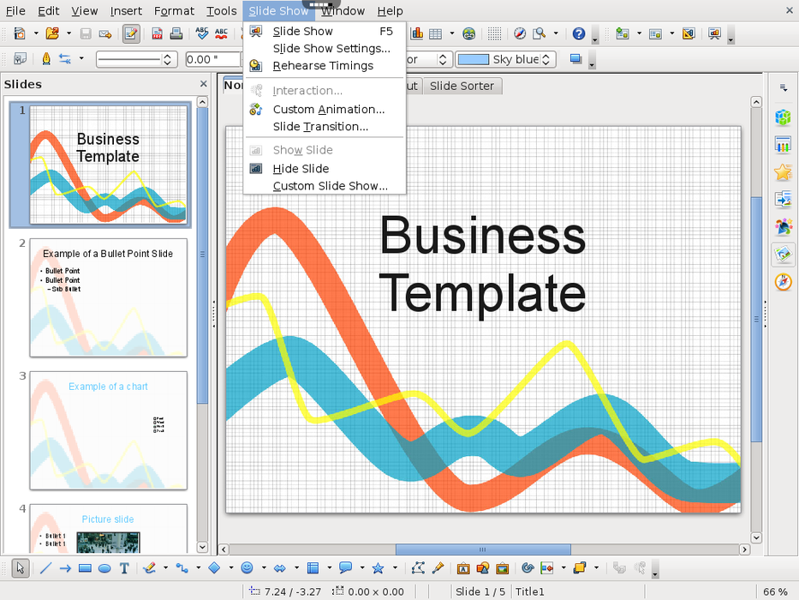Screen dimensions: 799x600
Task: Activate the Text tool
Action: click(124, 567)
